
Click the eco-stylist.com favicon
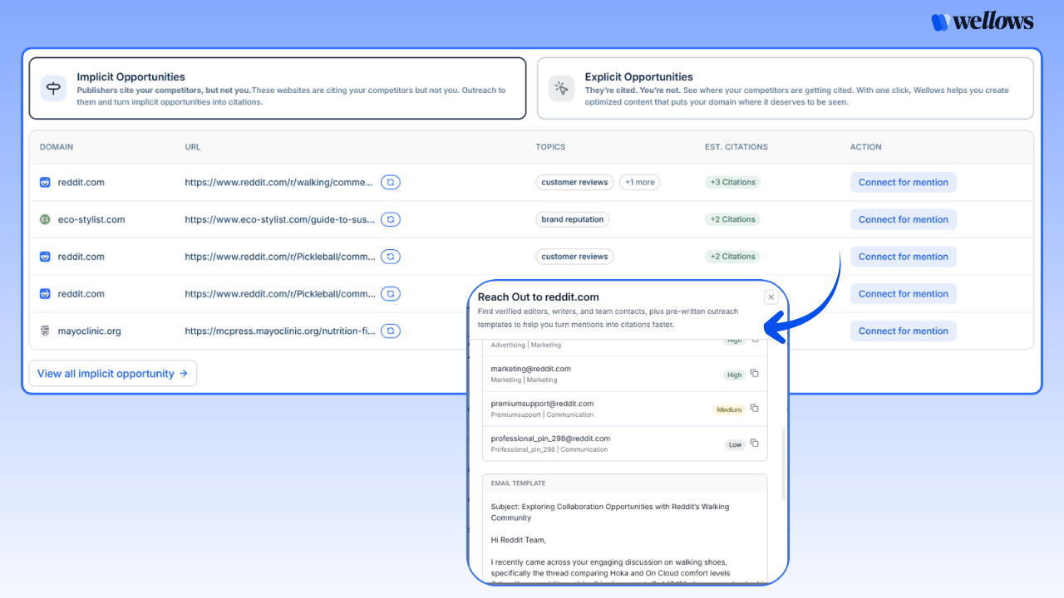coord(45,219)
